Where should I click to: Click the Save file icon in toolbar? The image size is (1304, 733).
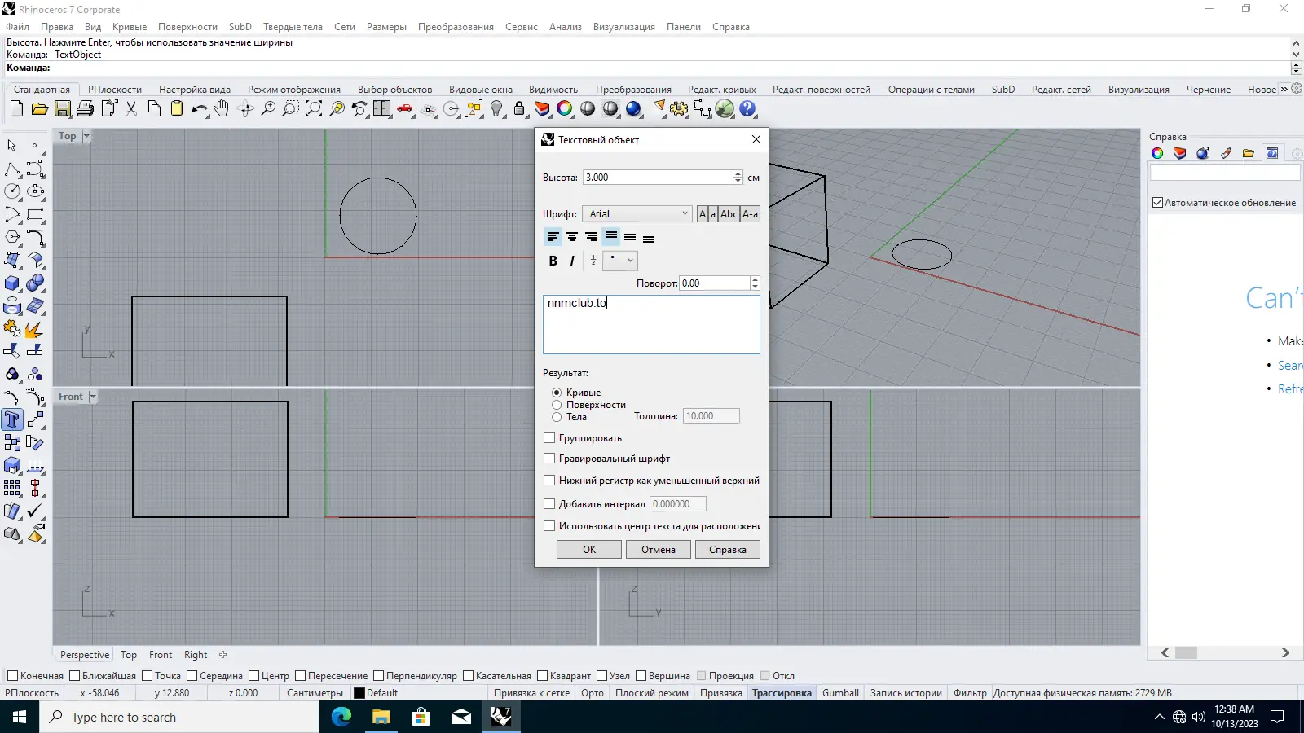[x=63, y=109]
